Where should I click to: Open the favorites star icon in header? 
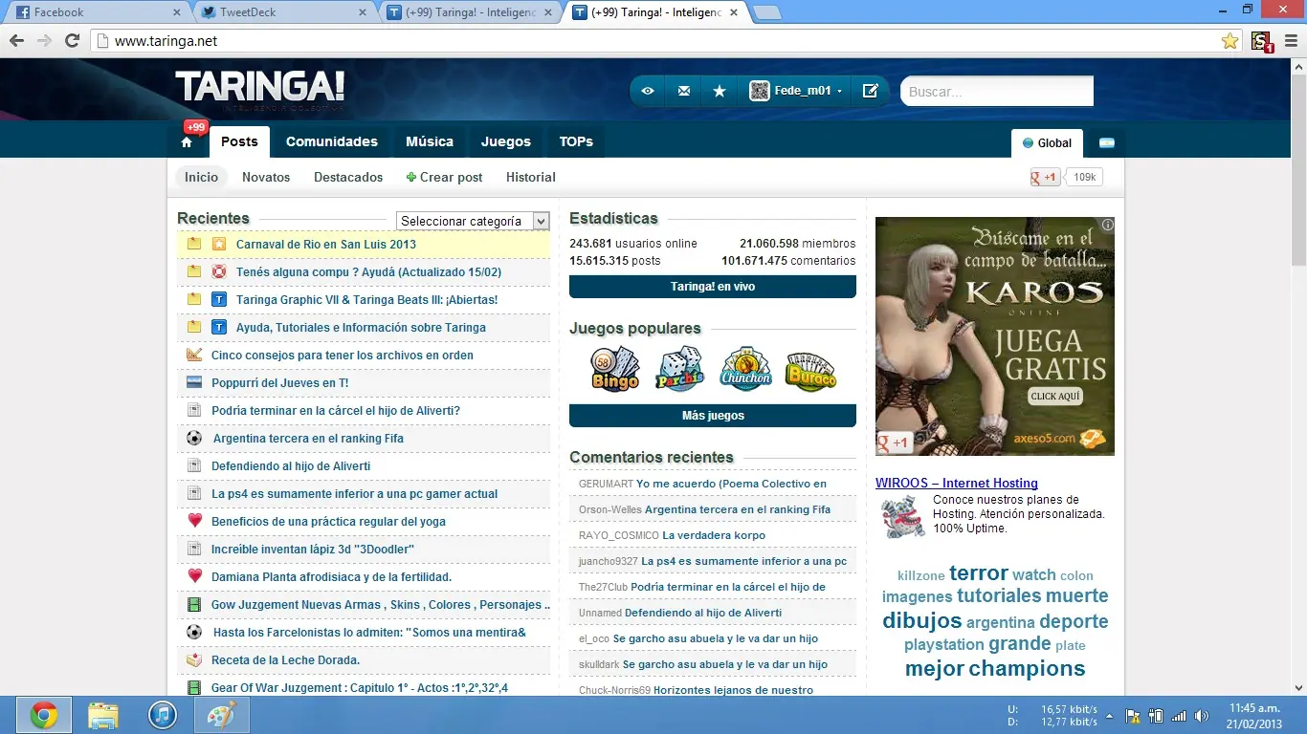pyautogui.click(x=720, y=91)
